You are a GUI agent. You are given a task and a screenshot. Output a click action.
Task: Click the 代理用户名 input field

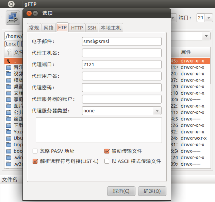click(122, 76)
